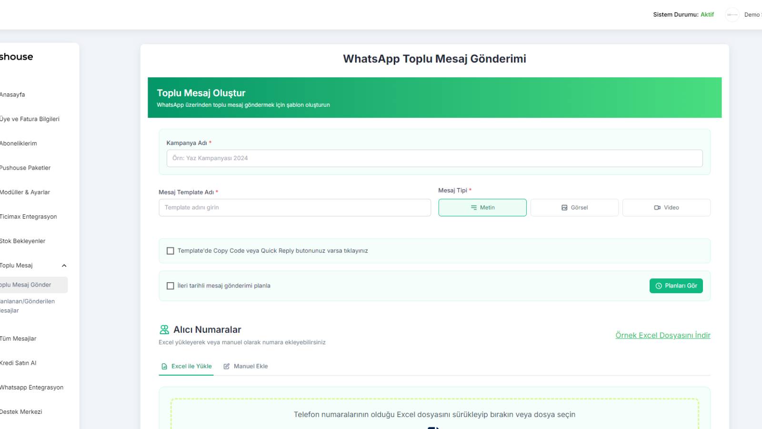
Task: Collapse the Toplu Mesaj sidebar chevron
Action: click(x=64, y=266)
